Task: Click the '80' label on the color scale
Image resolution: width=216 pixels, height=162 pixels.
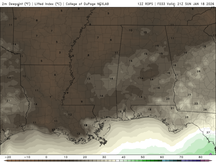Action: coord(201,157)
